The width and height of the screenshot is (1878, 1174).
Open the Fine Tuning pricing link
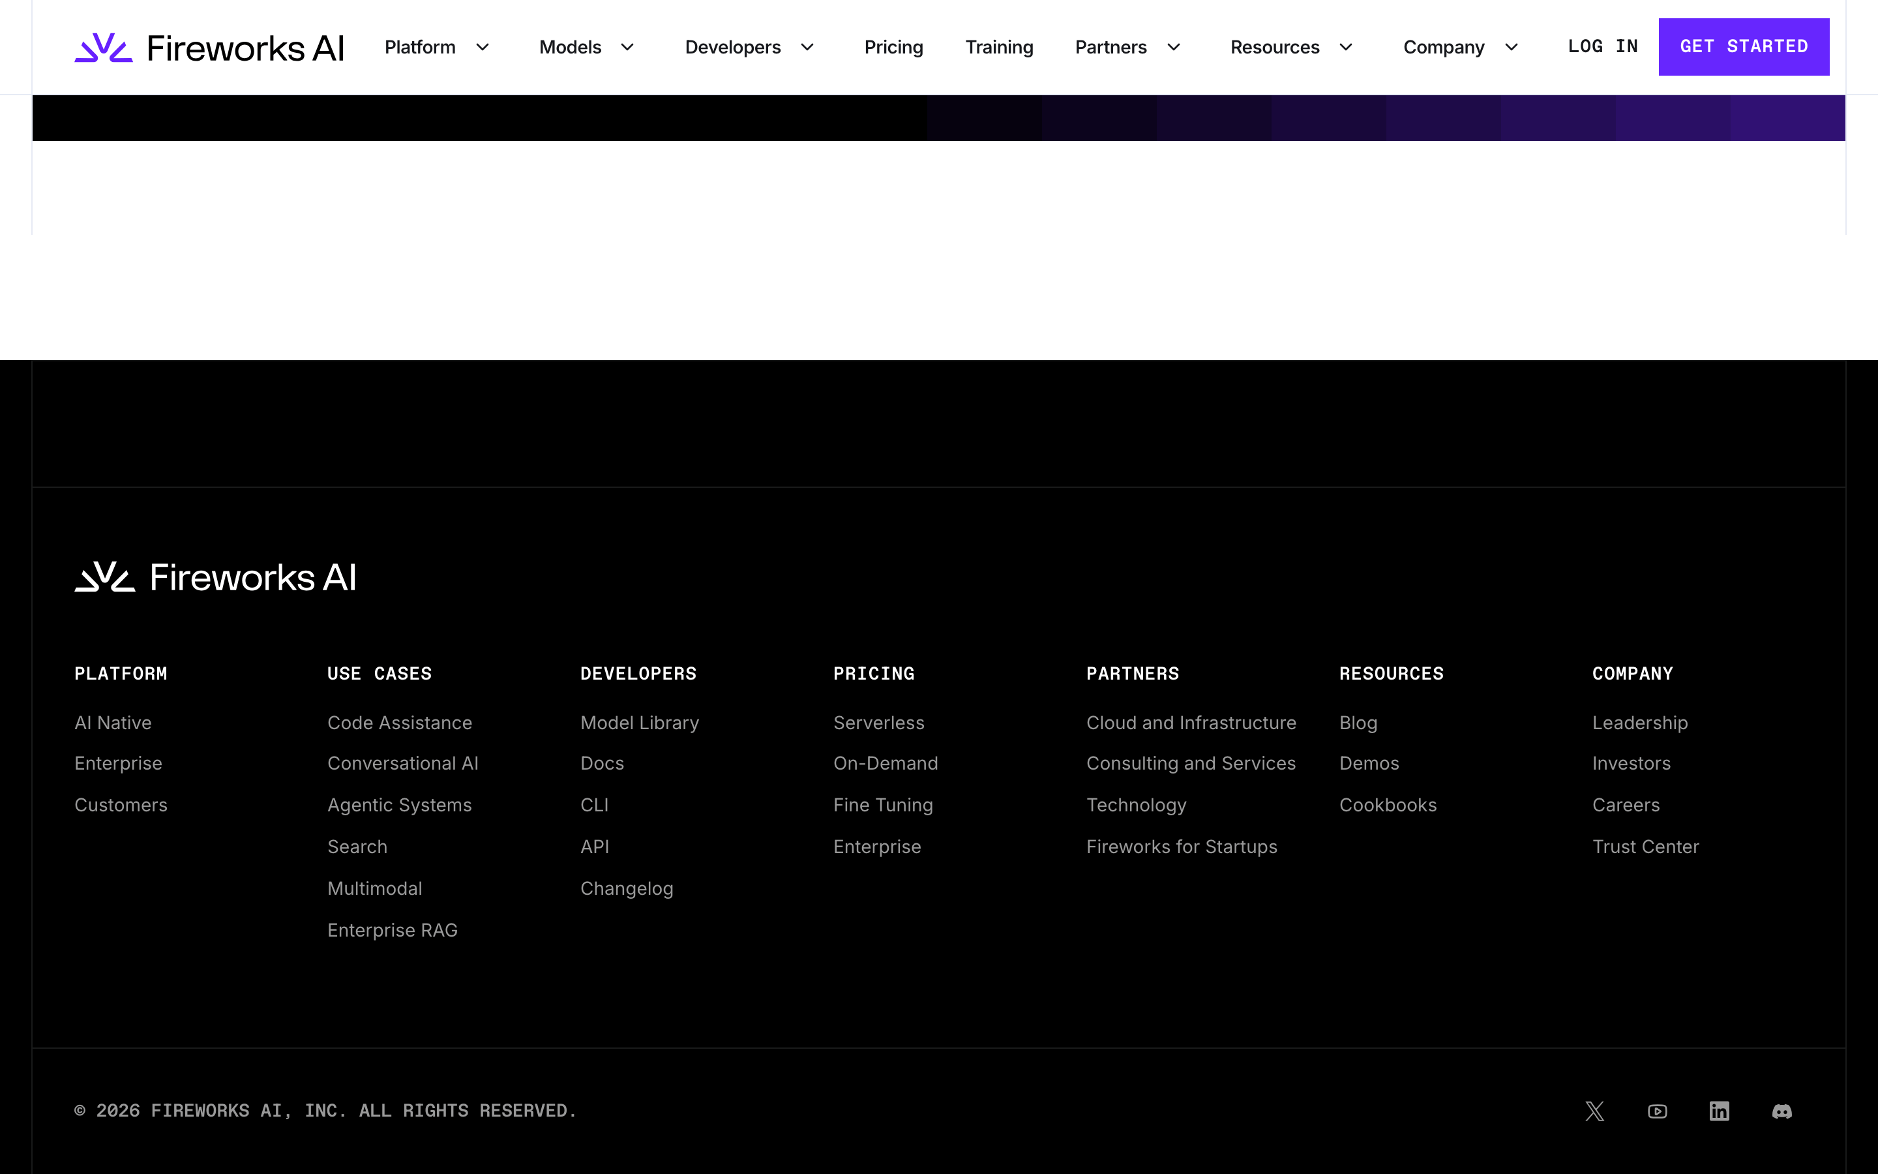[x=883, y=805]
